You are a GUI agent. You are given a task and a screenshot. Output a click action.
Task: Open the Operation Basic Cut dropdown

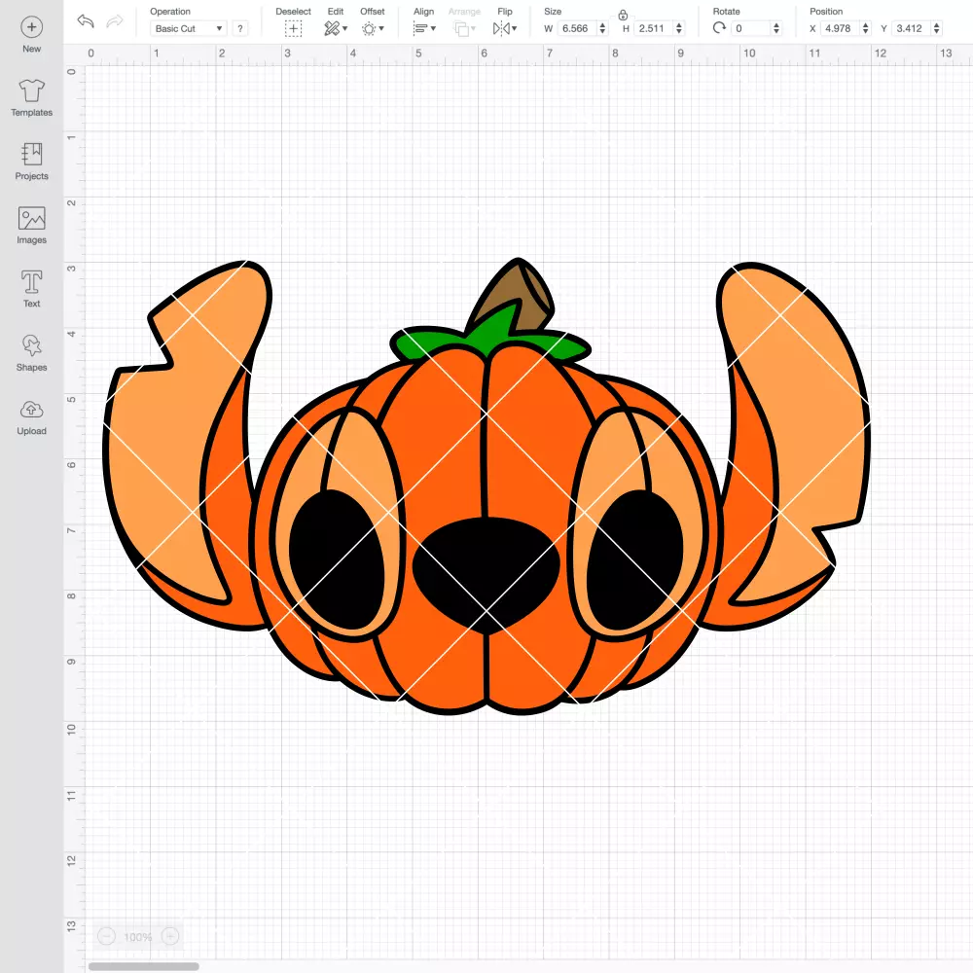click(x=189, y=28)
